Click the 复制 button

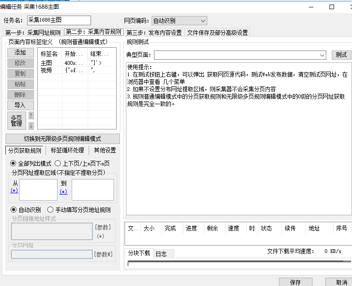pyautogui.click(x=20, y=73)
